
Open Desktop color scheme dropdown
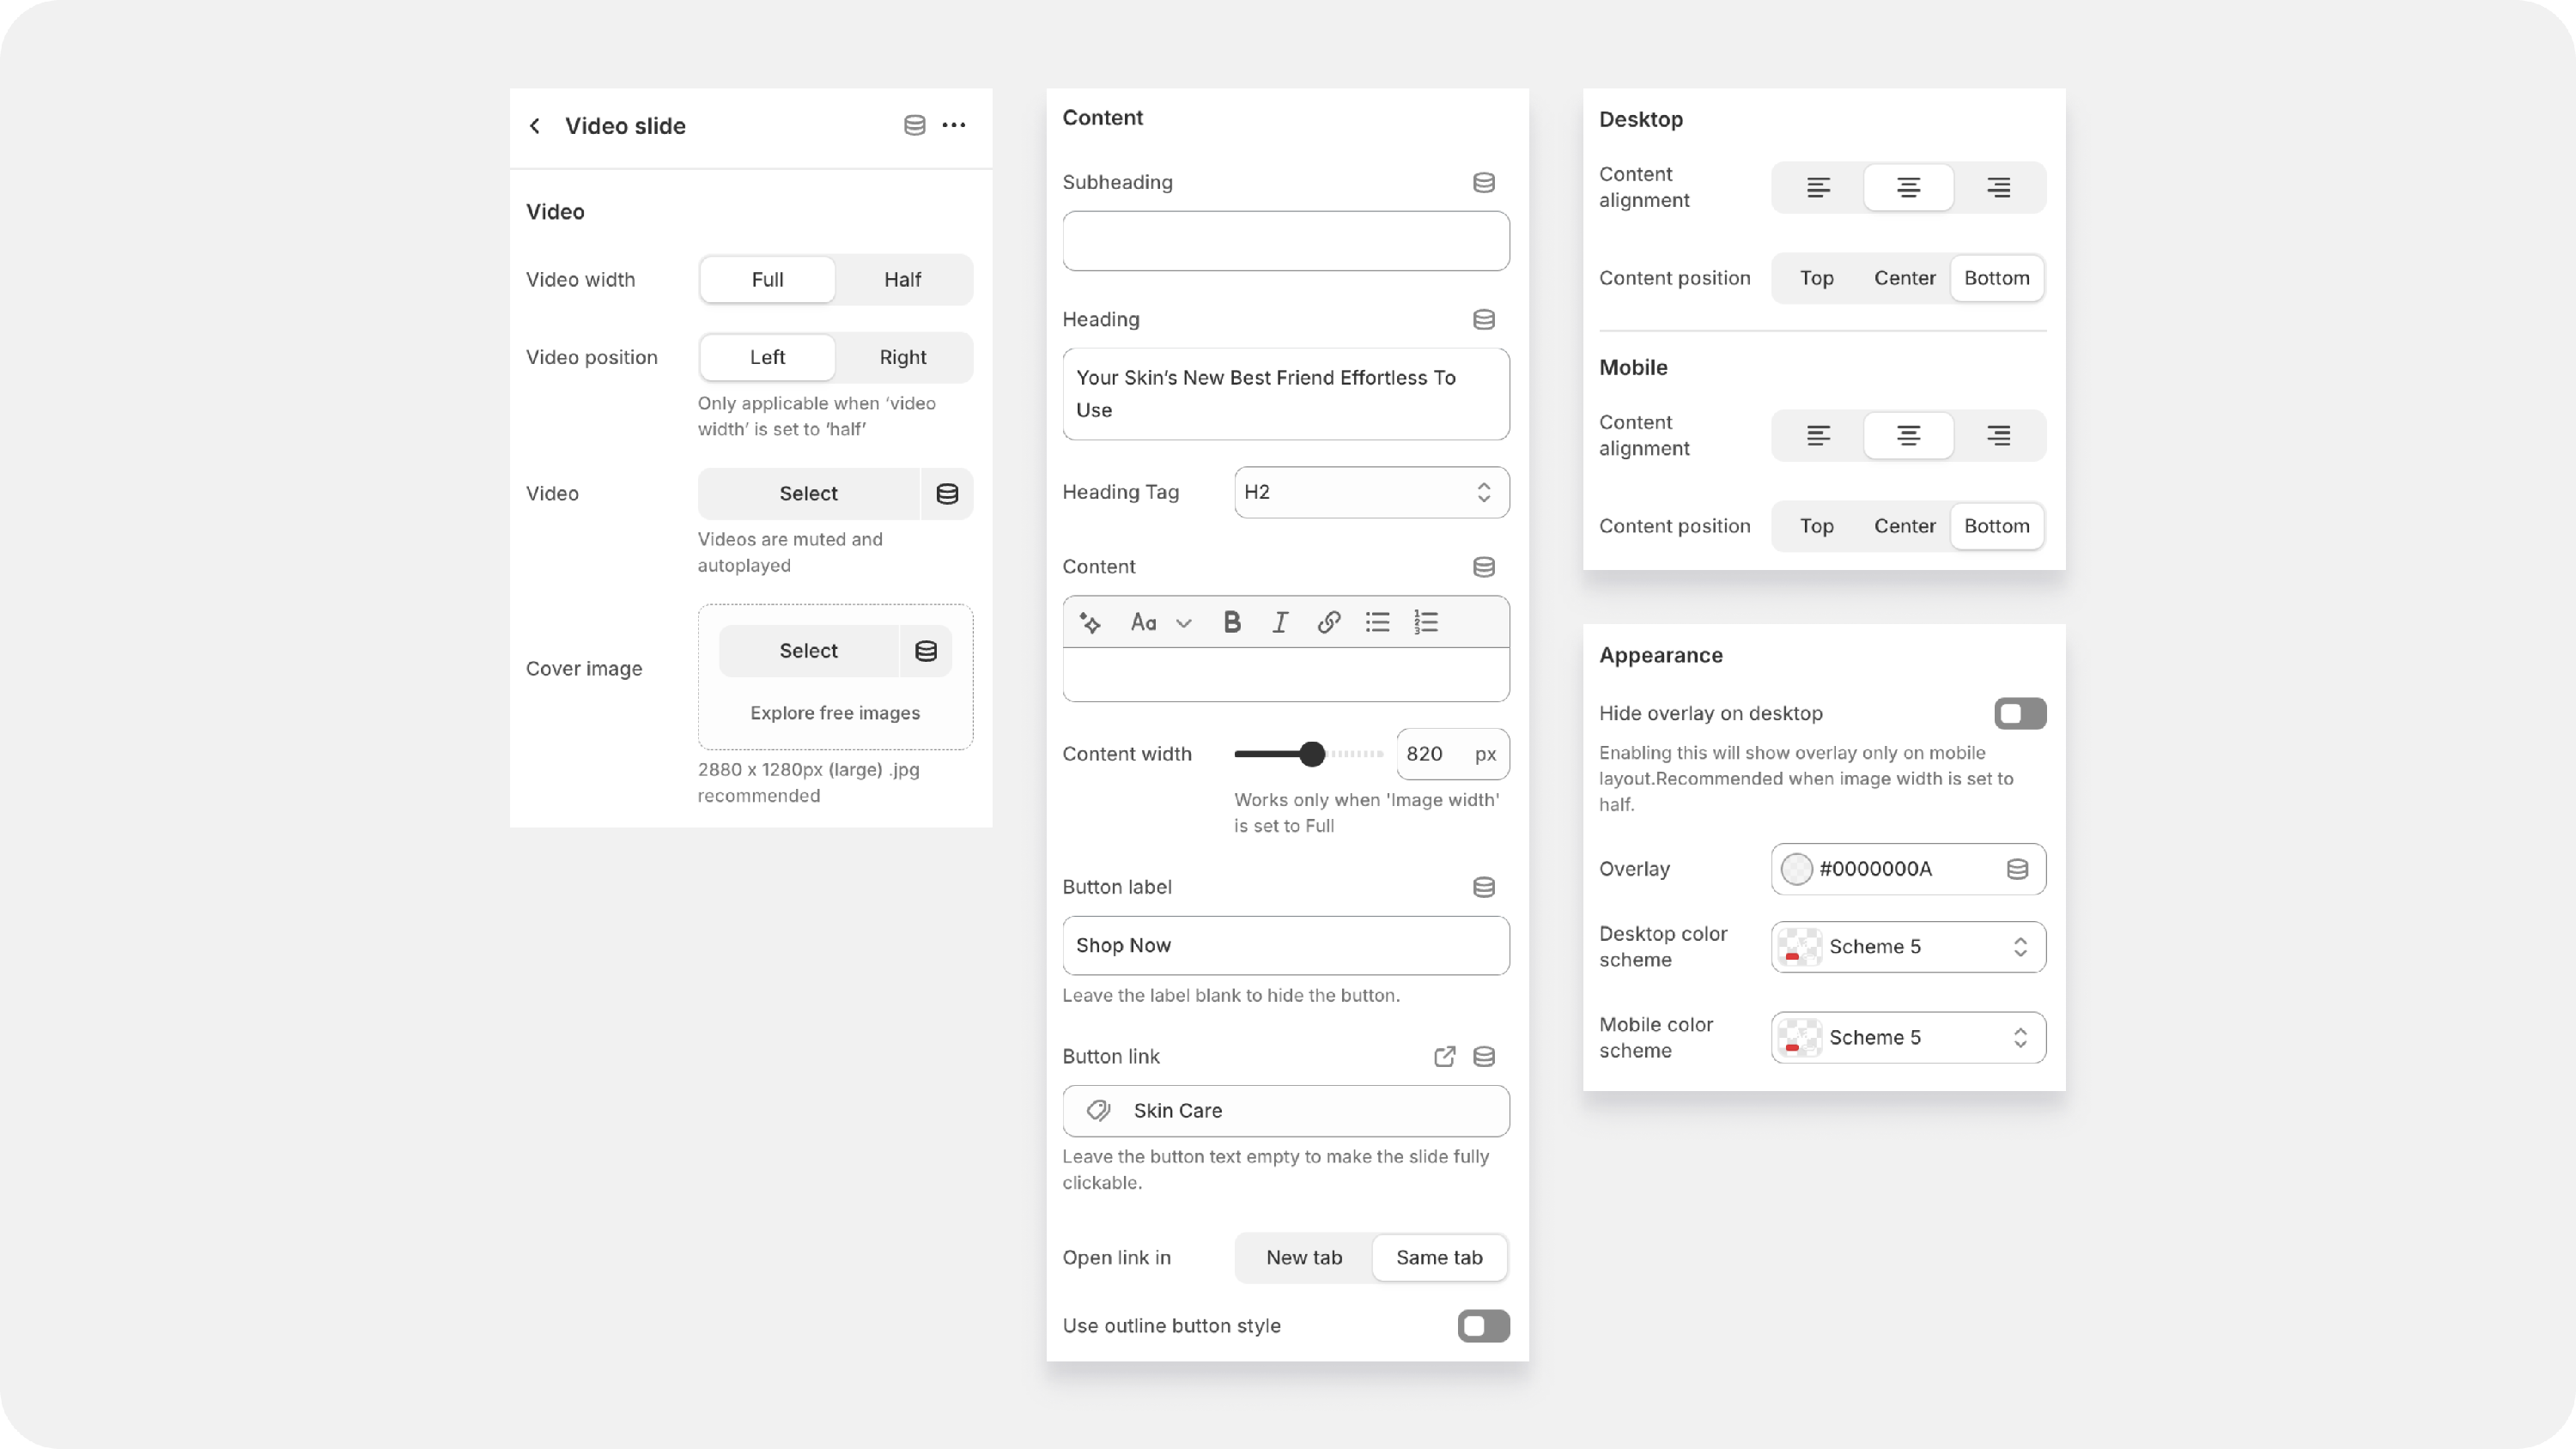(x=1908, y=947)
